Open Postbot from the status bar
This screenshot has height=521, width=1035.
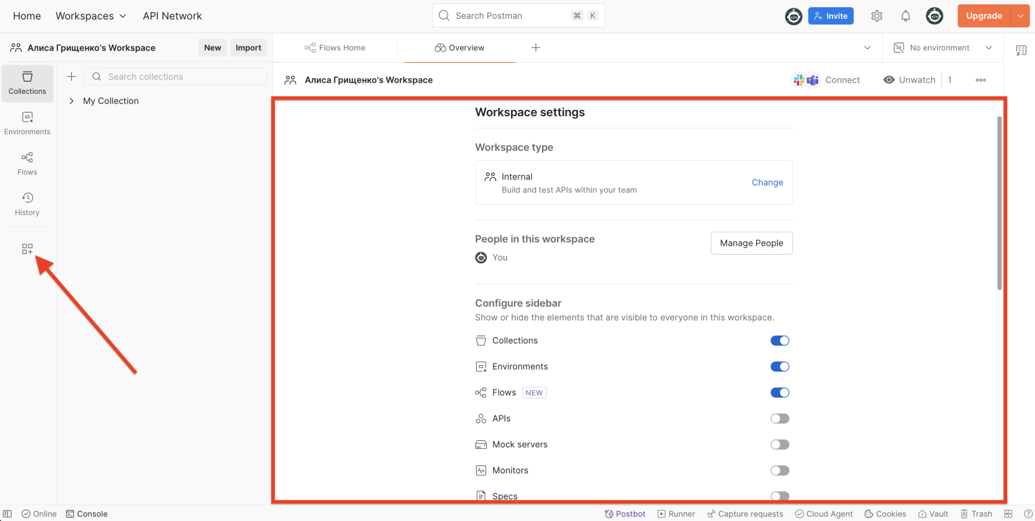point(625,514)
